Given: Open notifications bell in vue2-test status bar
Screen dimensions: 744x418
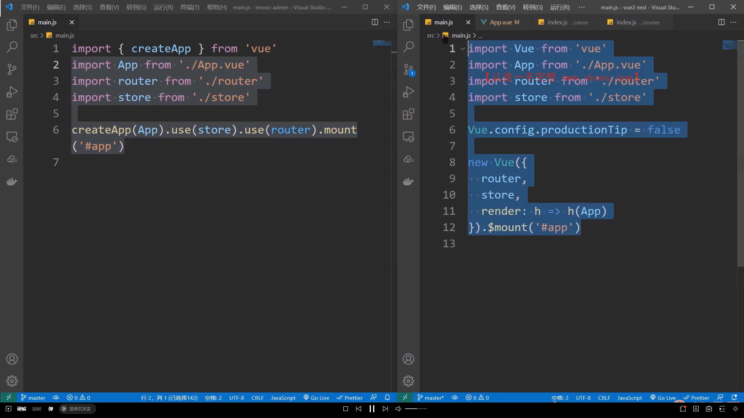Looking at the screenshot, I should click(734, 397).
